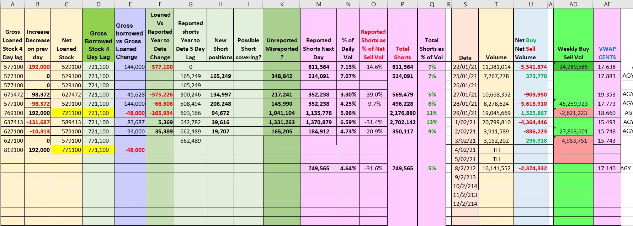This screenshot has height=226, width=633.
Task: Select column K header
Action: click(x=282, y=4)
